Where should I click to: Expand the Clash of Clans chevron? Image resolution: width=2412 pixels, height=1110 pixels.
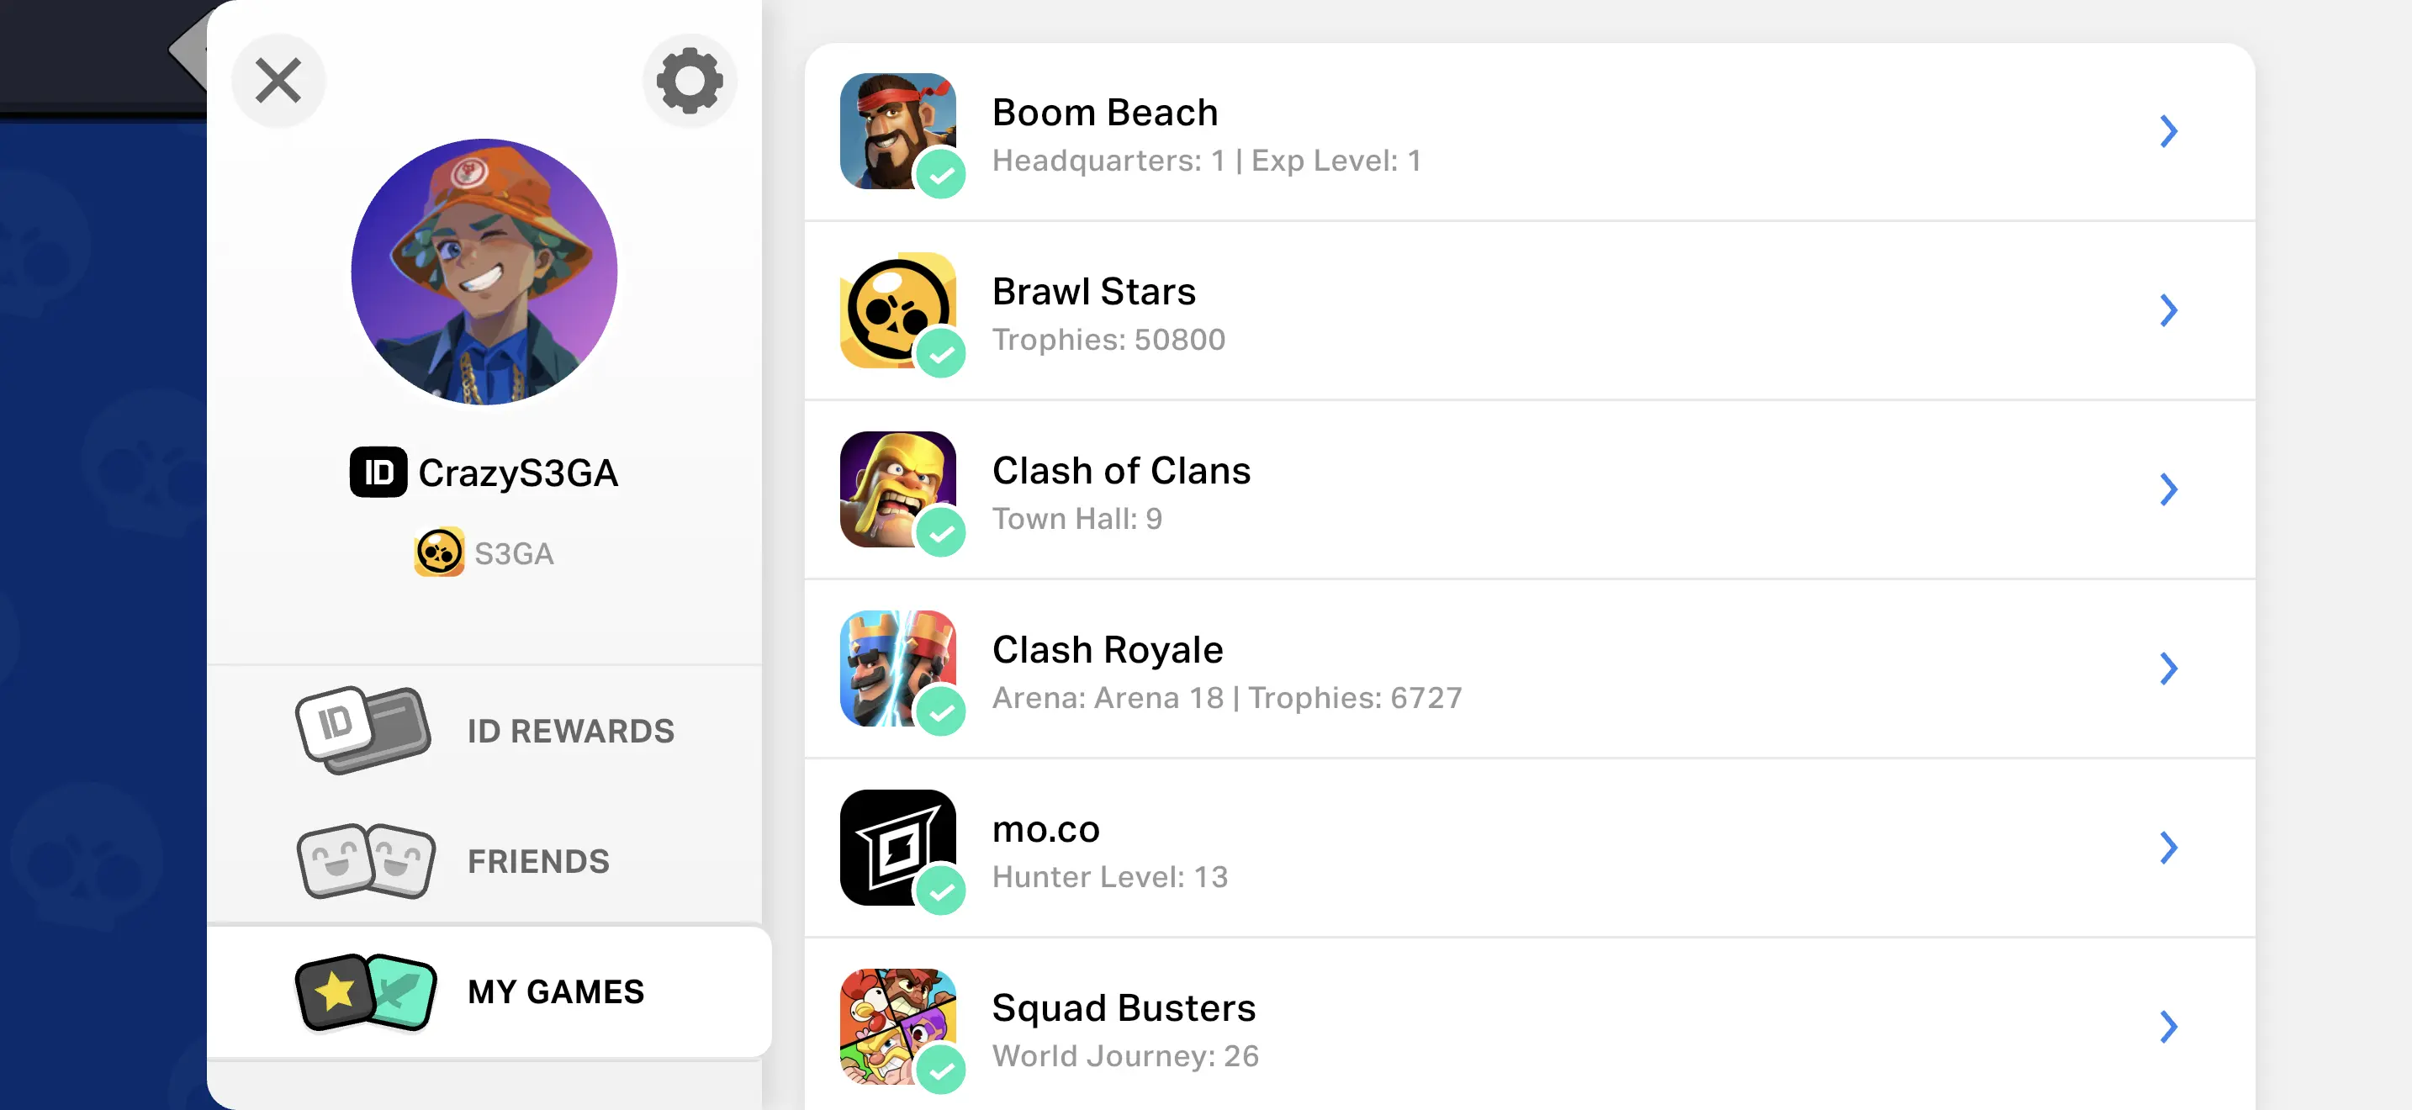[x=2167, y=489]
